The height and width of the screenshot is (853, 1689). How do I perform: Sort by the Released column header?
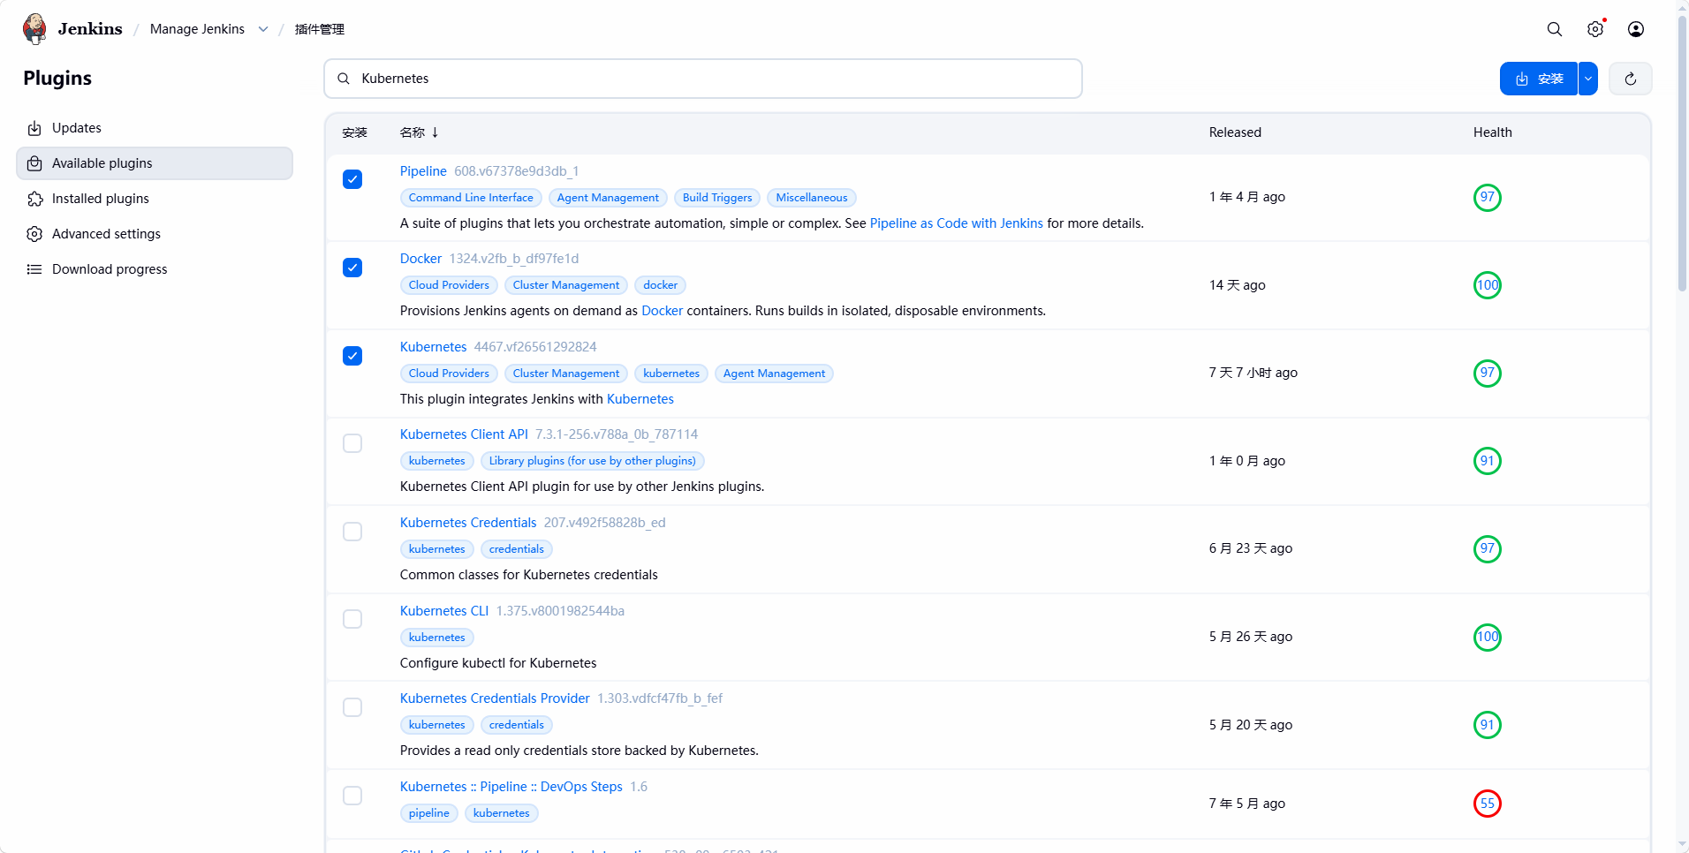coord(1235,132)
